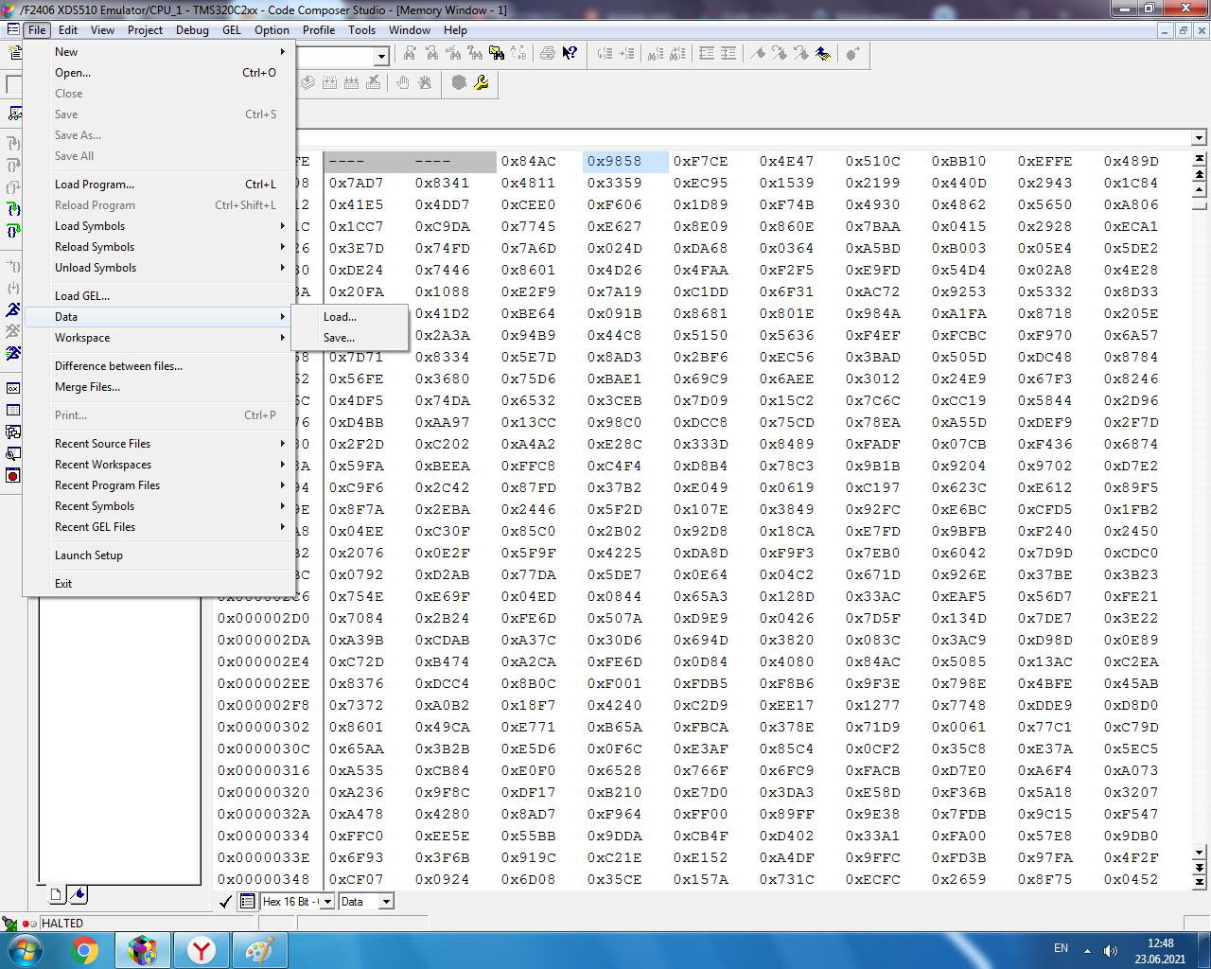Click the connection status icon left of HALTED
Screen dimensions: 1211x969
point(9,924)
